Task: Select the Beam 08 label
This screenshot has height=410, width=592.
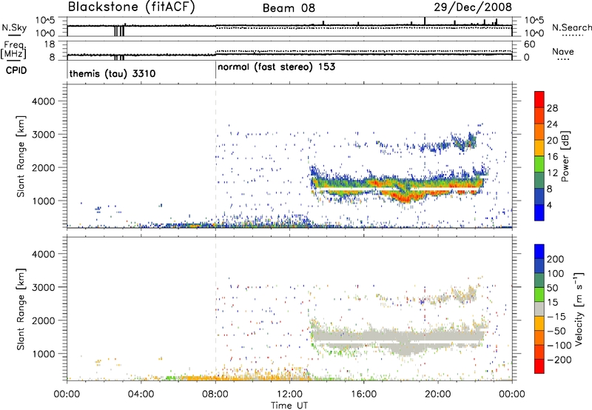Action: (x=289, y=8)
